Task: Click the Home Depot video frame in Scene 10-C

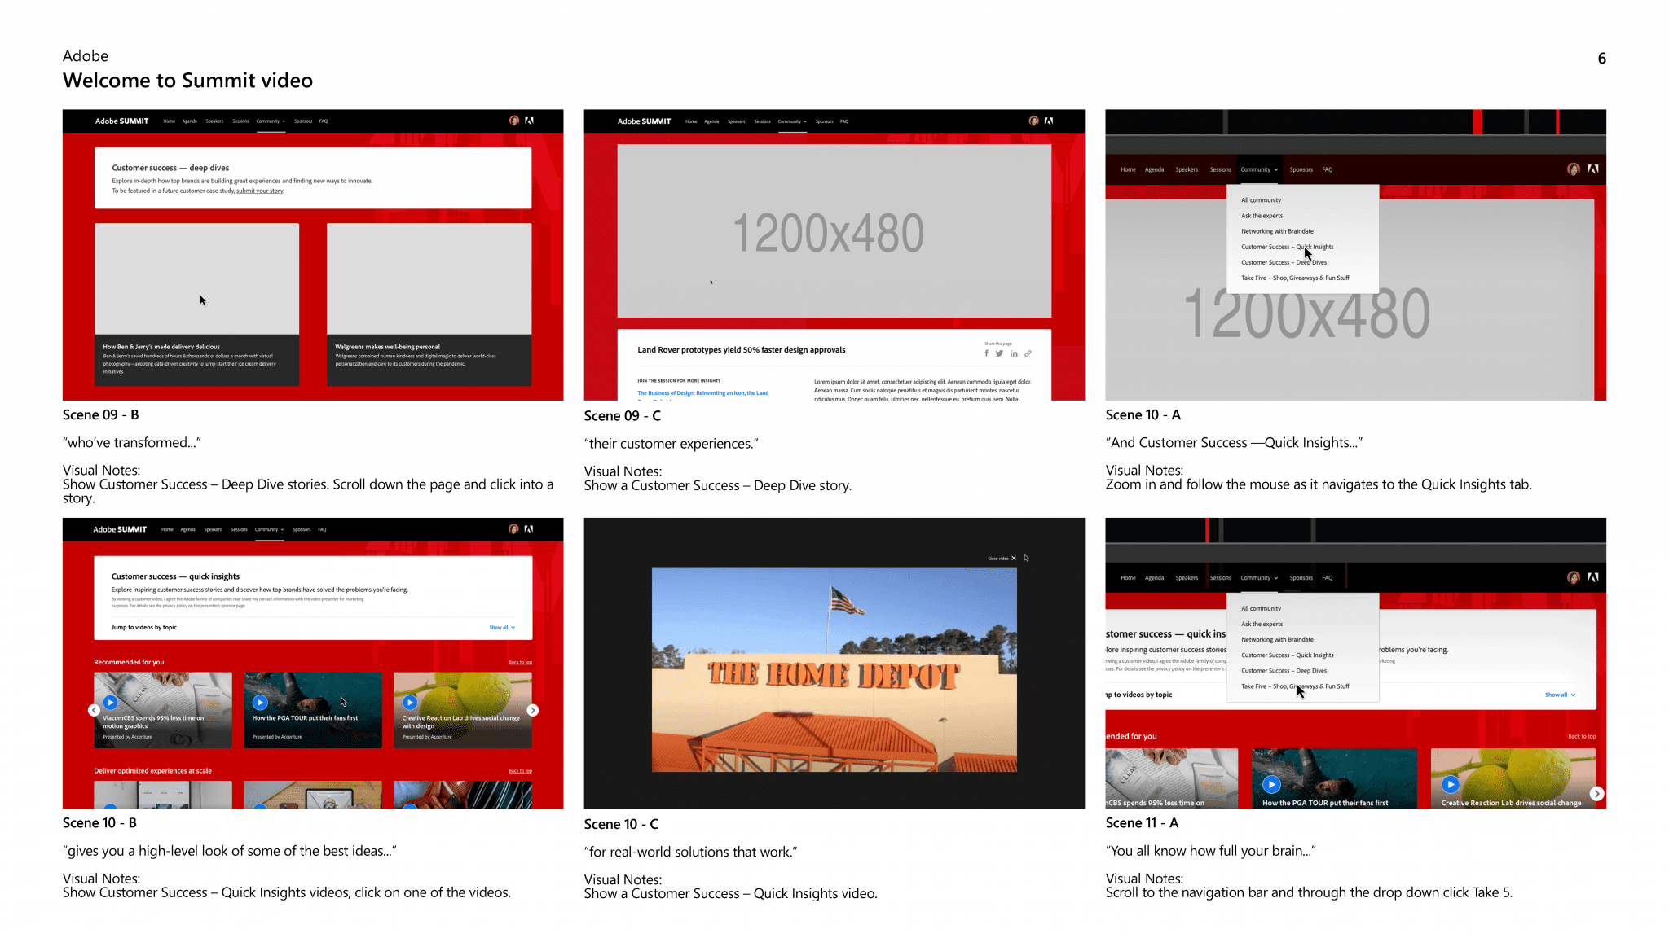Action: 834,669
